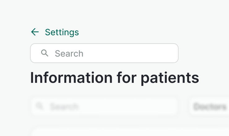Click the Search placeholder text in the top field

pos(69,53)
